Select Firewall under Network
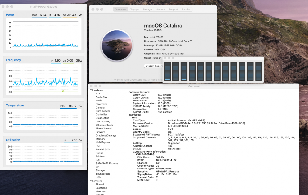The height and width of the screenshot is (195, 308). [x=100, y=185]
